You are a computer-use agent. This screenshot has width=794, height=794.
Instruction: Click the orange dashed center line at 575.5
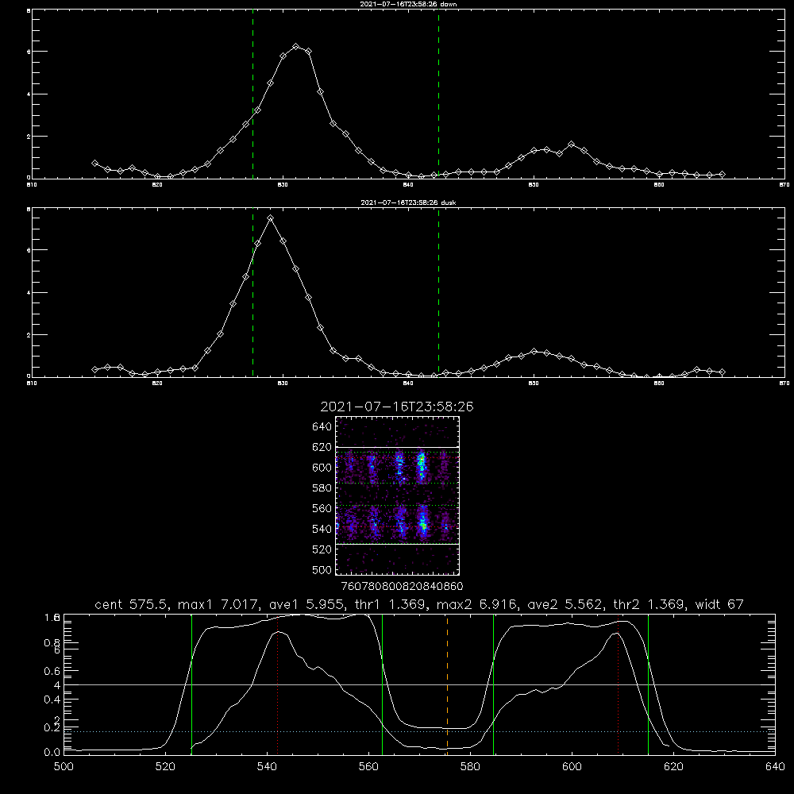tap(447, 684)
